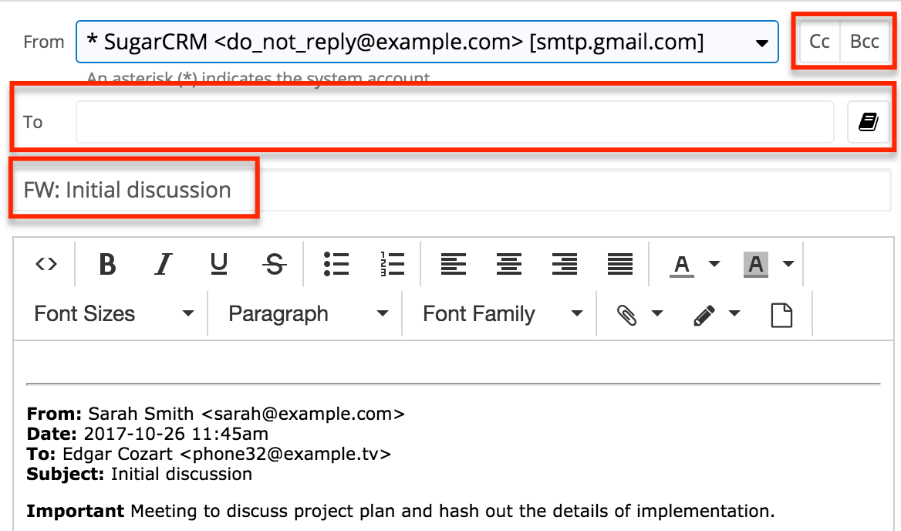Apply strikethrough formatting
The height and width of the screenshot is (531, 901).
coord(274,264)
